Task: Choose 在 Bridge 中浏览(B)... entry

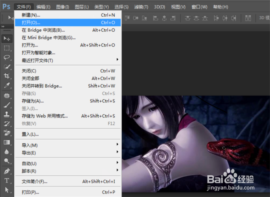Action: click(68, 30)
